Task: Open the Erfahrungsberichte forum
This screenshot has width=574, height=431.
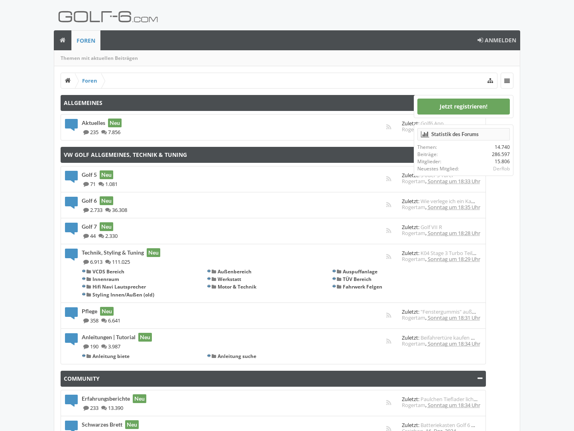Action: (106, 399)
